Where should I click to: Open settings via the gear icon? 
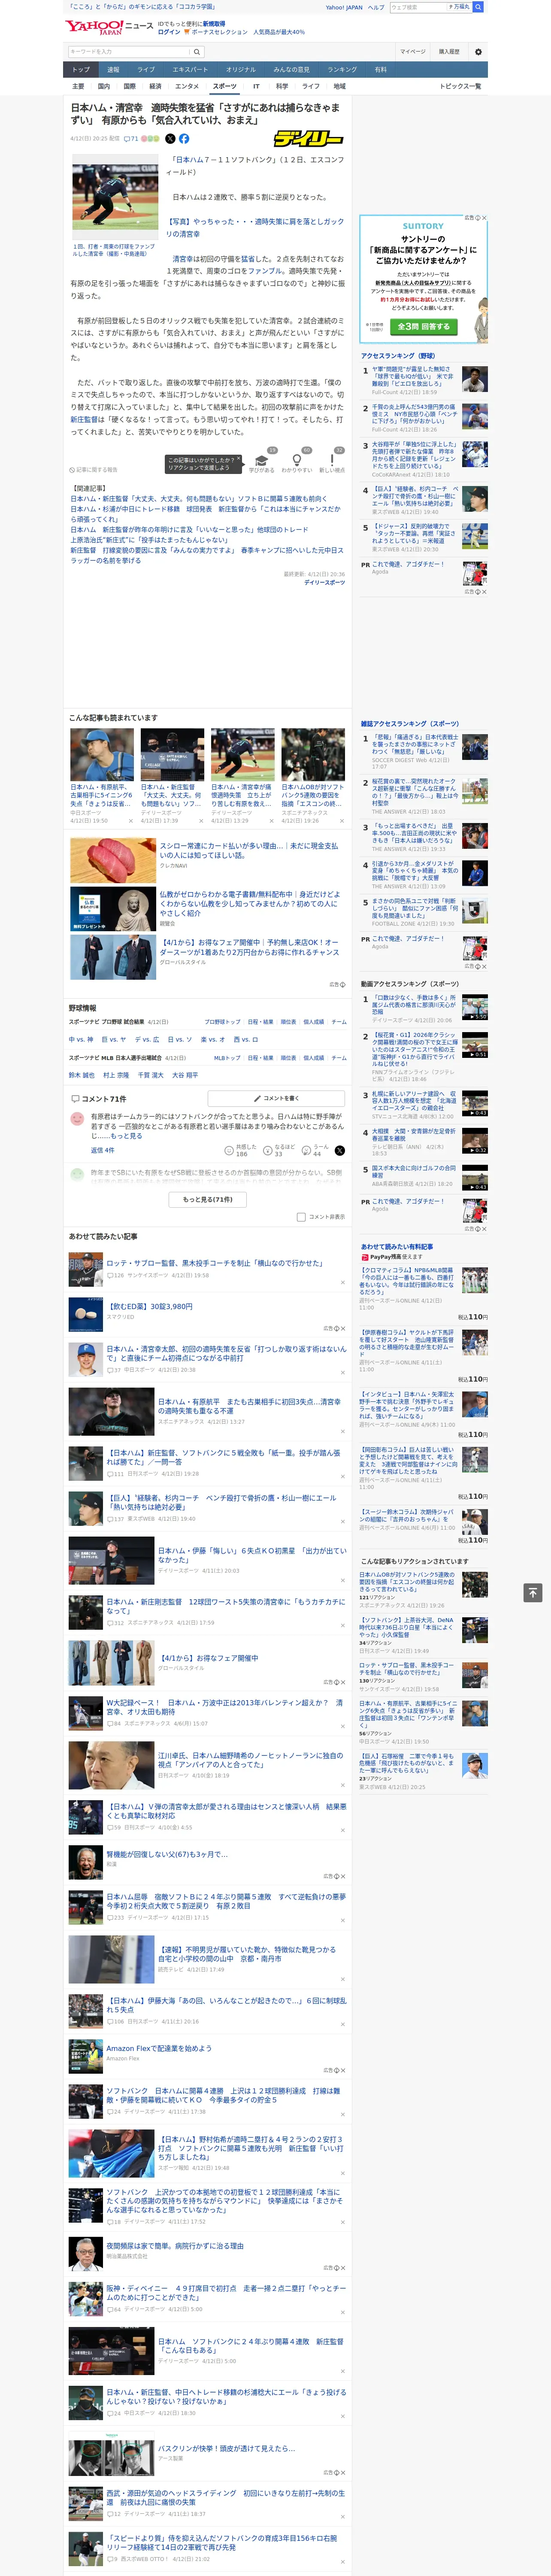click(x=478, y=52)
